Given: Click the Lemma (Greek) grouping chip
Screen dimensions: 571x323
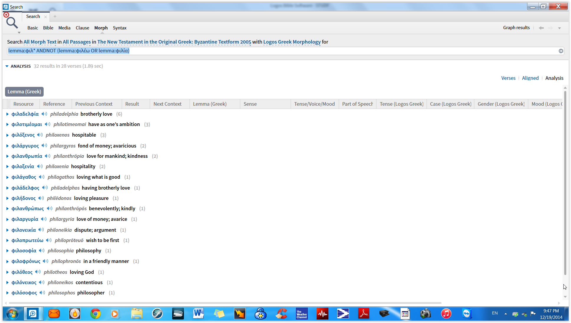Looking at the screenshot, I should coord(24,92).
